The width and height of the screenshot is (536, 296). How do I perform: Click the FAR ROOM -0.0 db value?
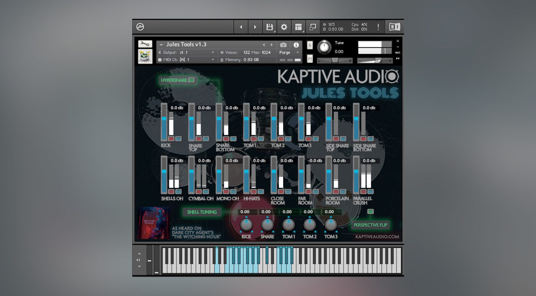pyautogui.click(x=315, y=161)
